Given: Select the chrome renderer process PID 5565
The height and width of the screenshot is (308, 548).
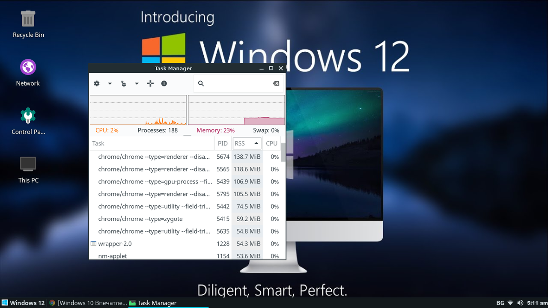Looking at the screenshot, I should tap(185, 169).
